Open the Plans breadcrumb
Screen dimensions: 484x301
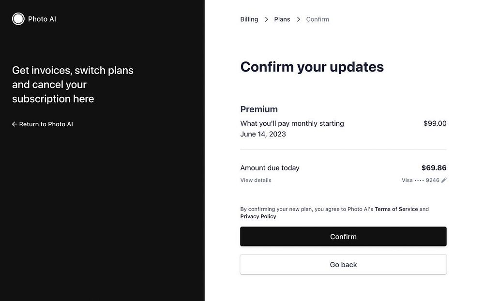click(282, 19)
